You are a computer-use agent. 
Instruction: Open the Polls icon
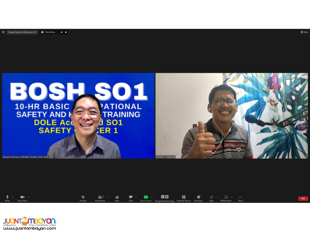pyautogui.click(x=117, y=197)
